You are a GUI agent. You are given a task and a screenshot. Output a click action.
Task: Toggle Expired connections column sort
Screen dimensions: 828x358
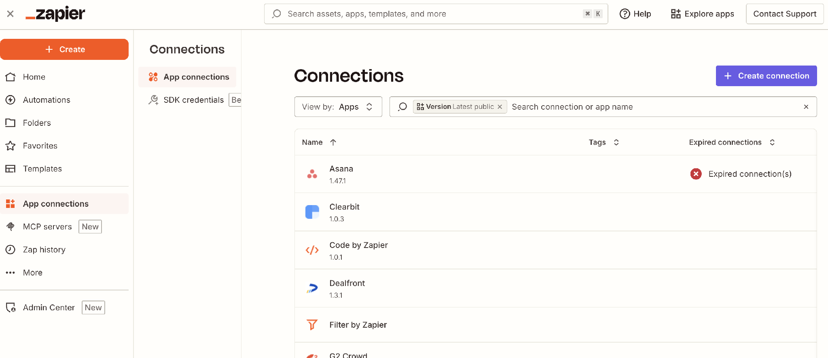772,142
